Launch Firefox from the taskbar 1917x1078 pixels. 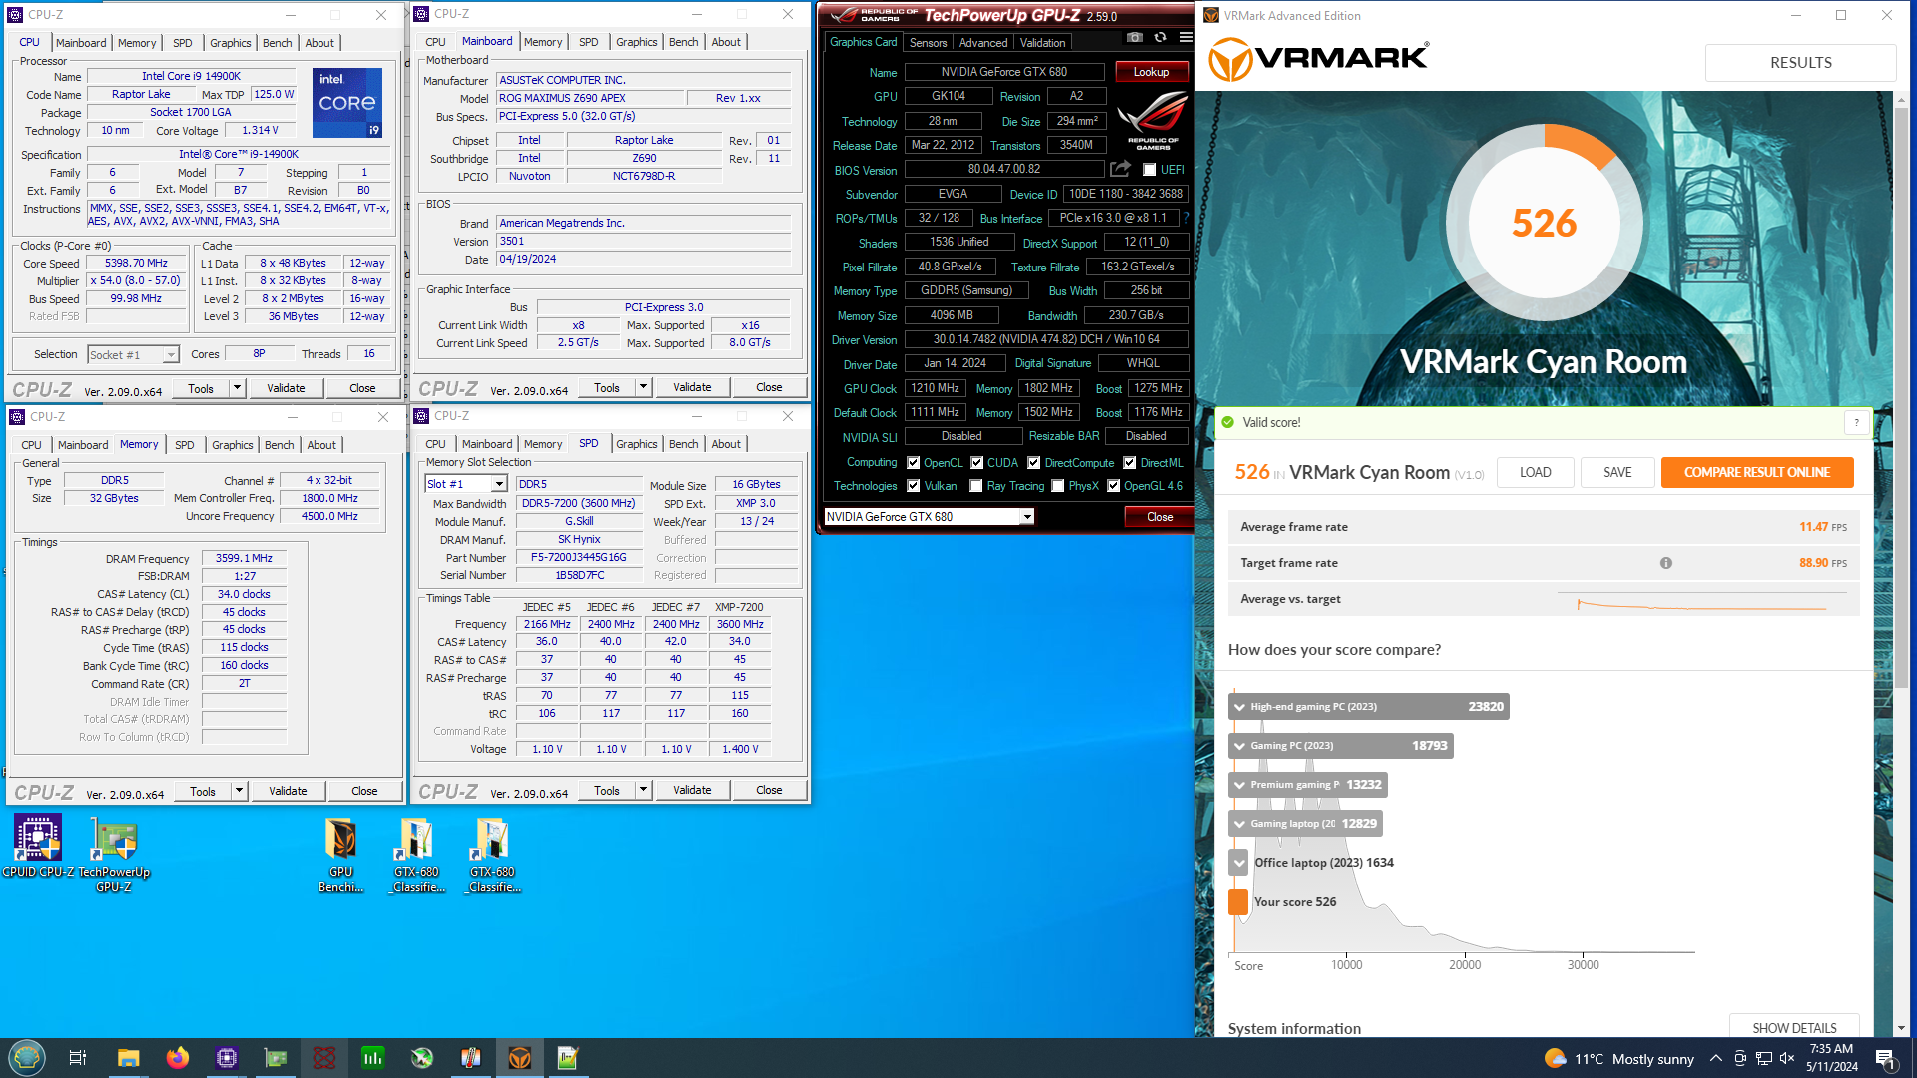(x=177, y=1058)
